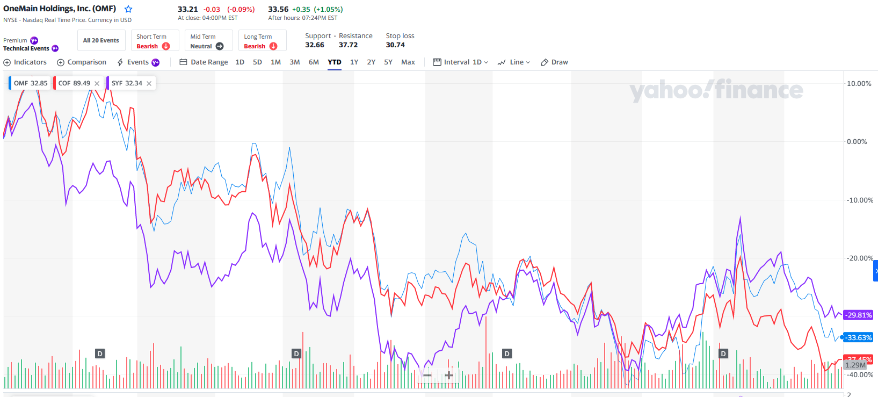Set range to 3M

(295, 62)
